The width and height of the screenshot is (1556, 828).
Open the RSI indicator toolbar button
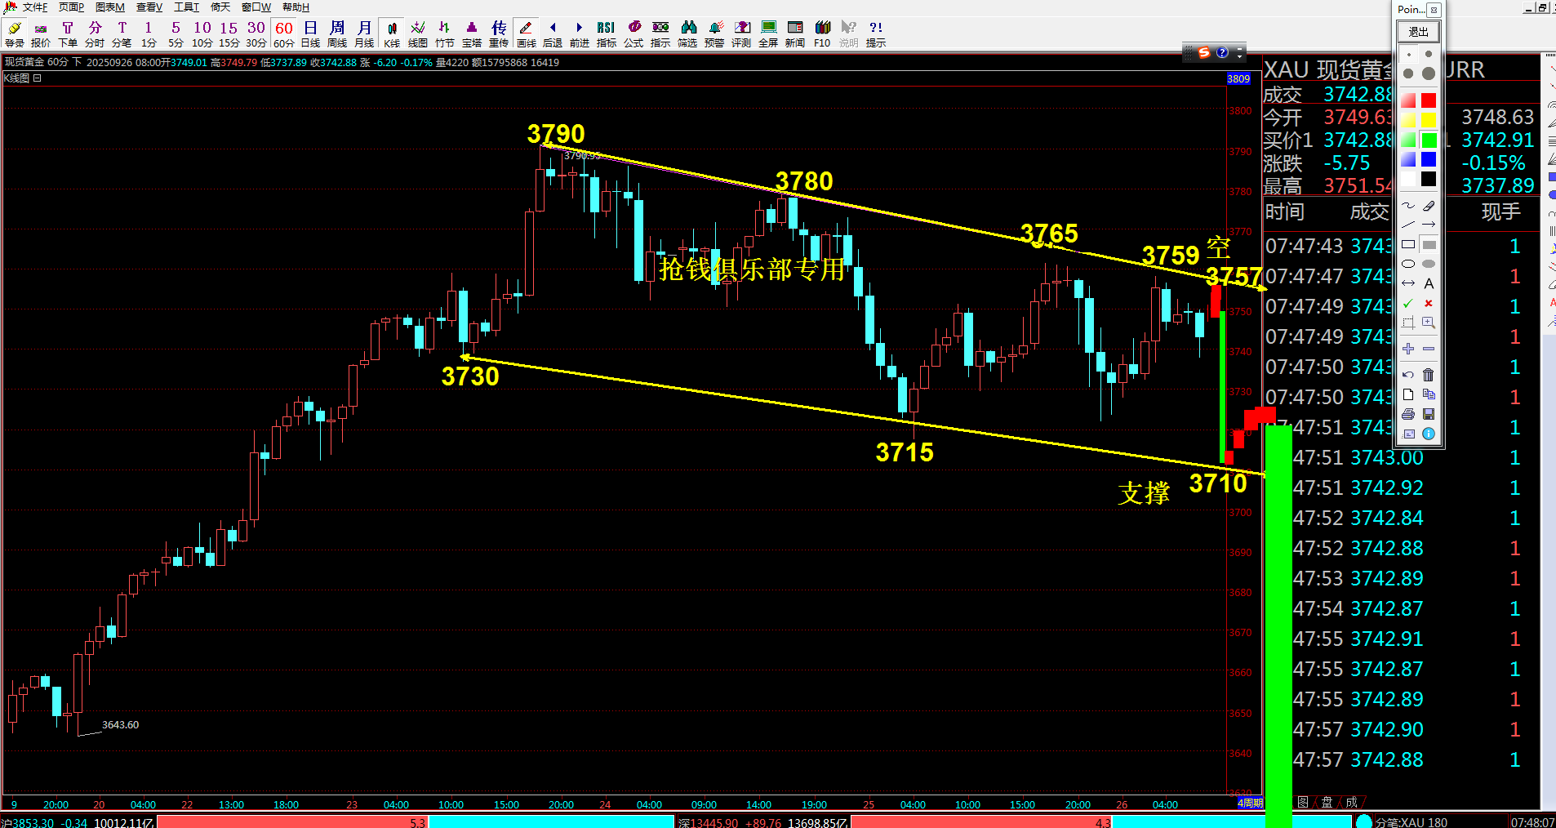pos(606,33)
